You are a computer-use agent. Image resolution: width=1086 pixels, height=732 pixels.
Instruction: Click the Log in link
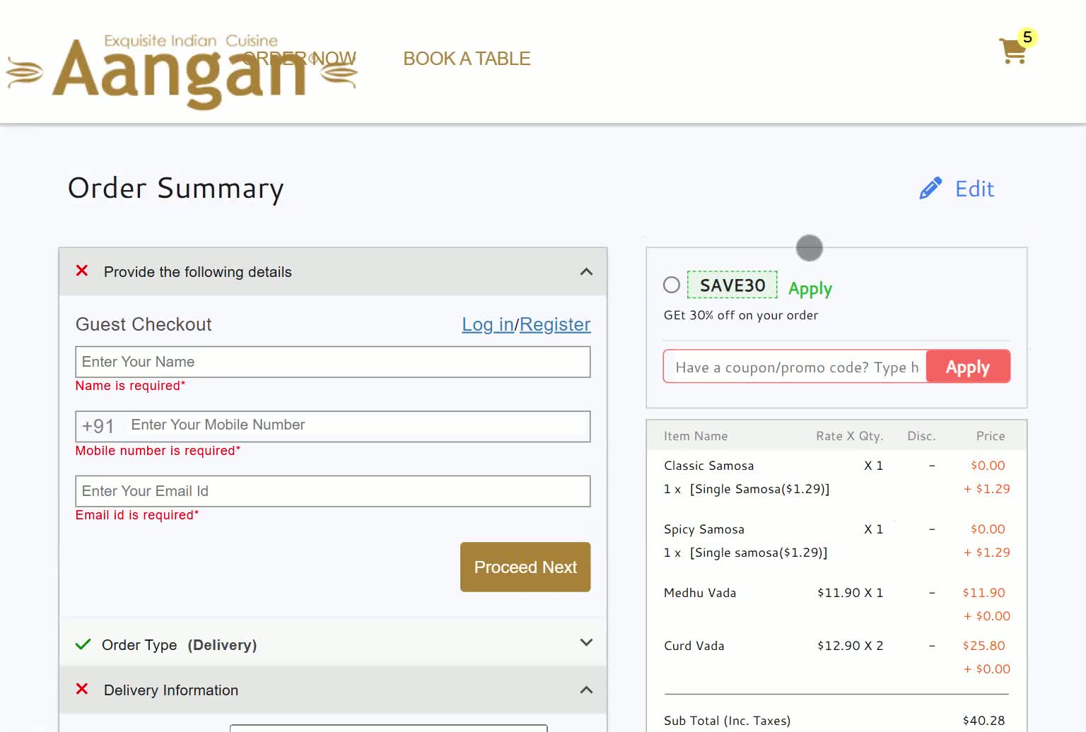[488, 324]
